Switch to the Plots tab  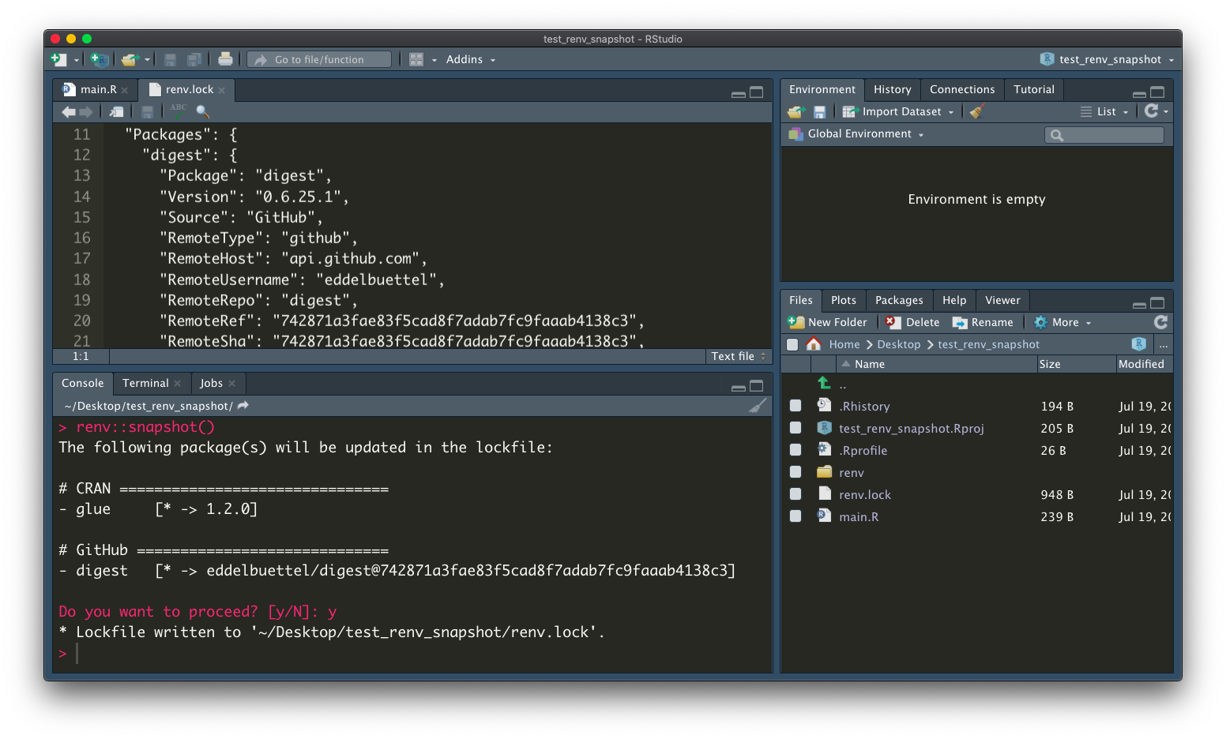(844, 300)
